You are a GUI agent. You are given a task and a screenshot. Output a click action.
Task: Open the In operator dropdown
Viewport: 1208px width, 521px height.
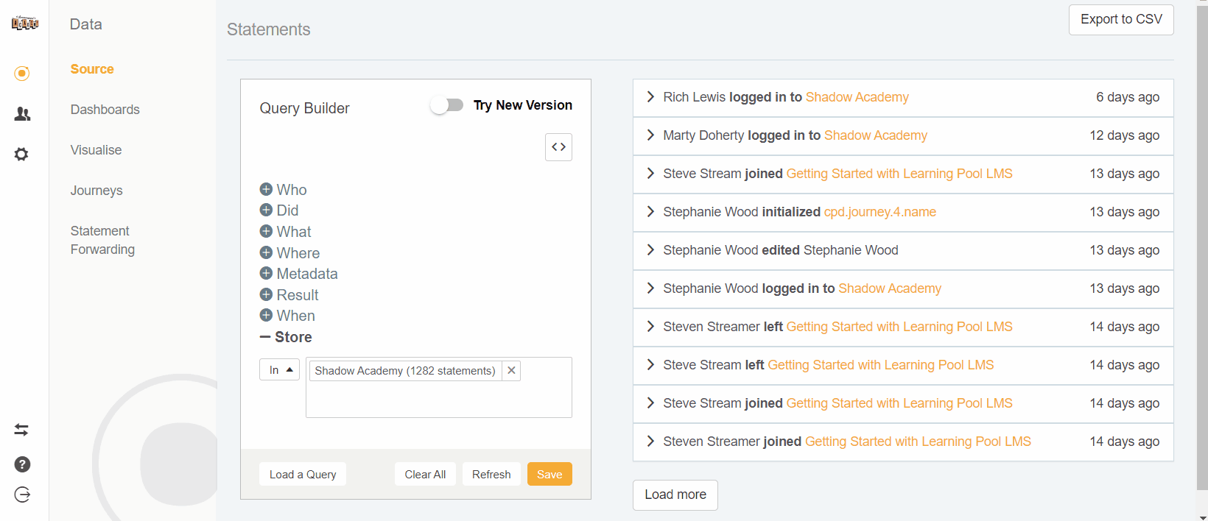(x=280, y=369)
